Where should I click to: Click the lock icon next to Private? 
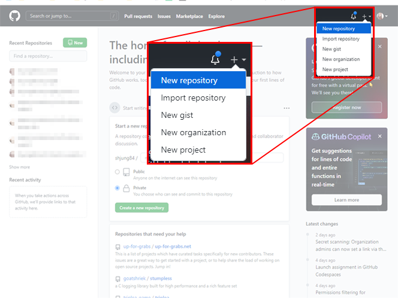click(126, 188)
